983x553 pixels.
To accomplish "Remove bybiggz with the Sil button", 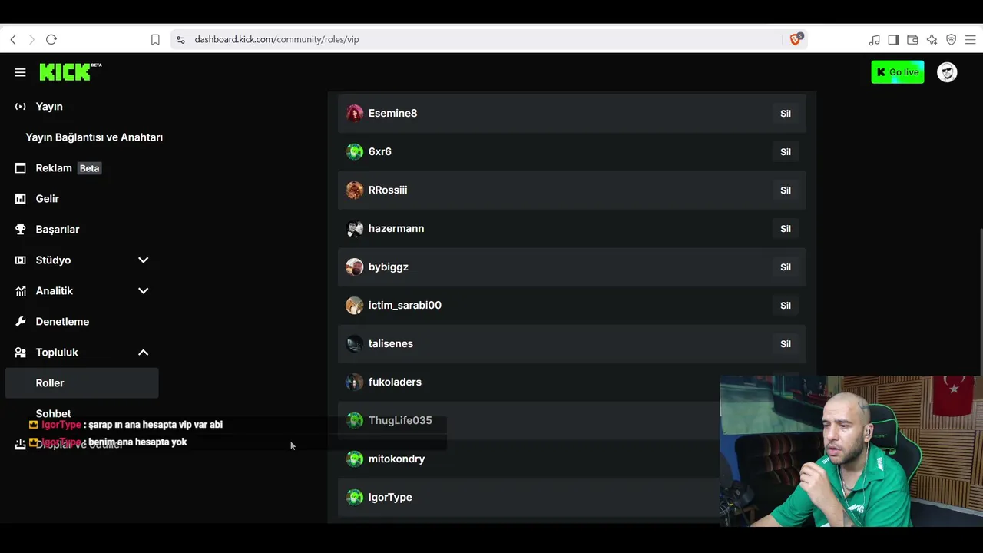I will click(x=786, y=267).
